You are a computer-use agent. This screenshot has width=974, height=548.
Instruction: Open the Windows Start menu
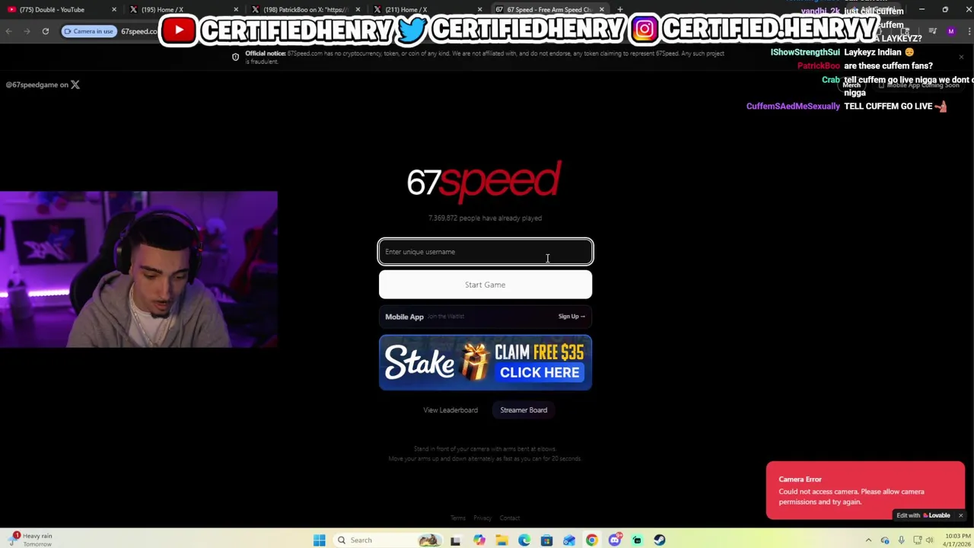(320, 540)
